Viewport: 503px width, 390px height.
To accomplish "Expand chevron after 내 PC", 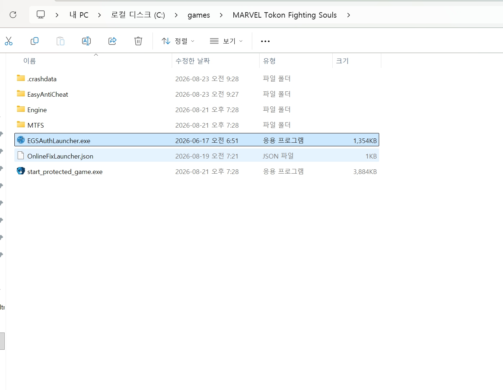I will click(99, 15).
